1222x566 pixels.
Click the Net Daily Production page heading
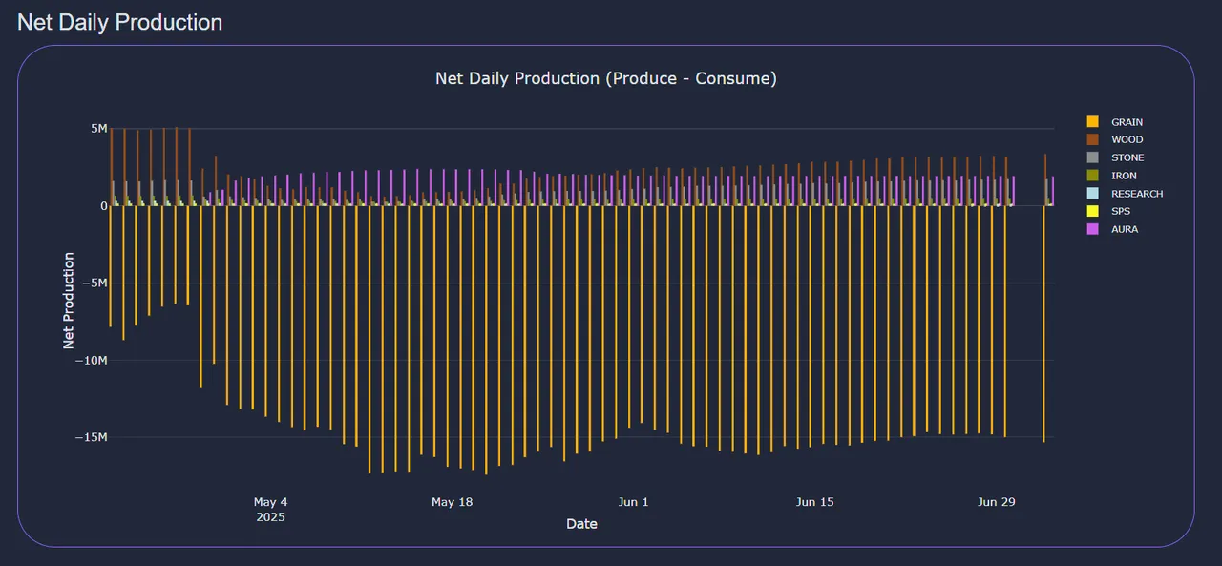(120, 22)
